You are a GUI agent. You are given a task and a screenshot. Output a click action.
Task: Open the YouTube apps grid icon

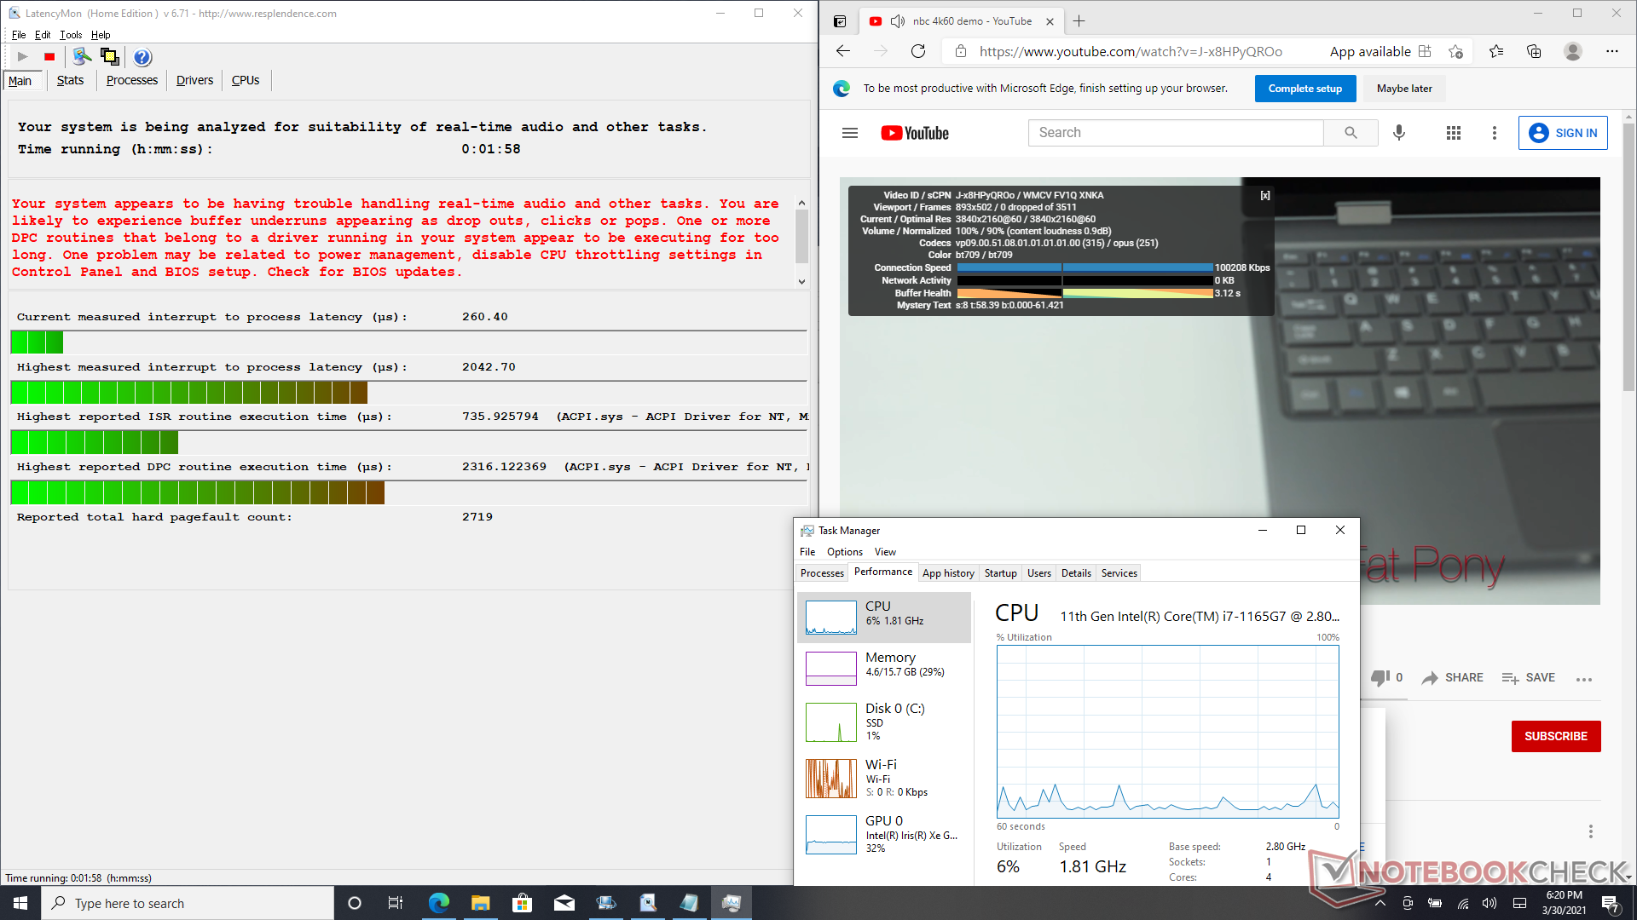1454,133
